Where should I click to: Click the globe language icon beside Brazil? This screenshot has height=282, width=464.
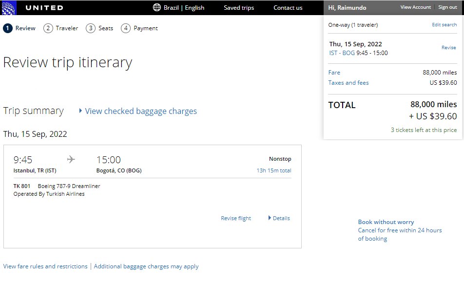(157, 7)
